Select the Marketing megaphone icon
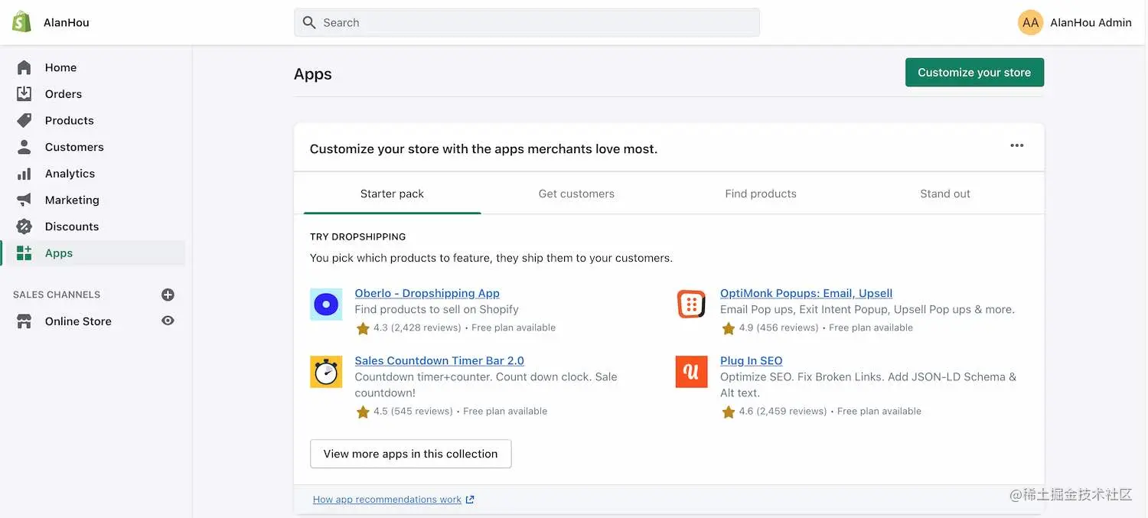Image resolution: width=1148 pixels, height=518 pixels. (24, 200)
